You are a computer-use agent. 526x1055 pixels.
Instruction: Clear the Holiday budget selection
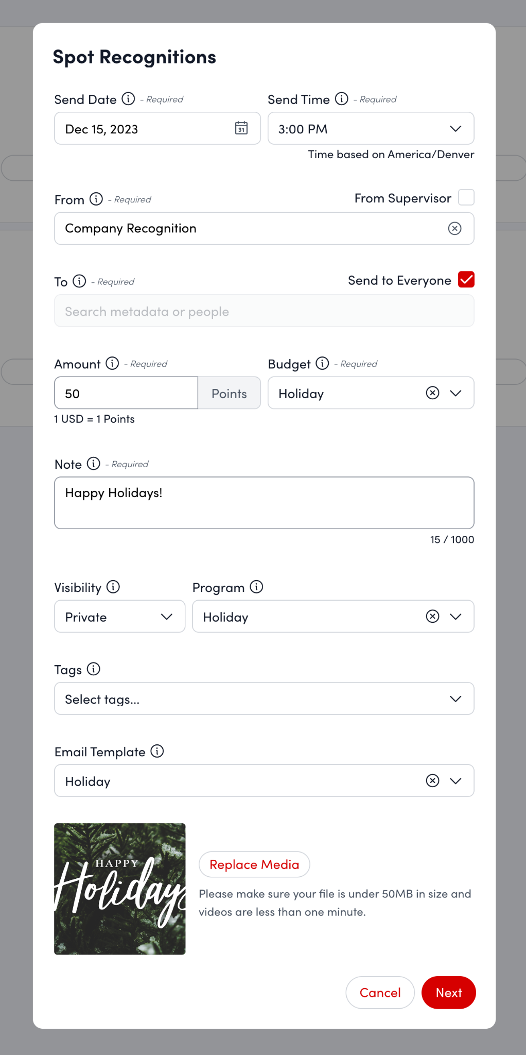click(432, 393)
